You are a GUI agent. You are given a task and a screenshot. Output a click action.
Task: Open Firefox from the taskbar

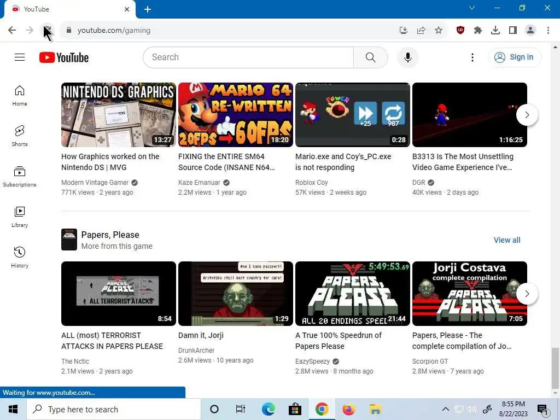pyautogui.click(x=348, y=409)
